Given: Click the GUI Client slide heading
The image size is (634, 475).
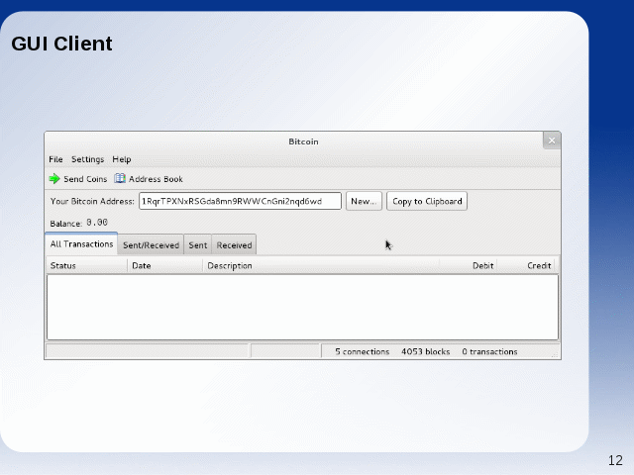Looking at the screenshot, I should (61, 44).
